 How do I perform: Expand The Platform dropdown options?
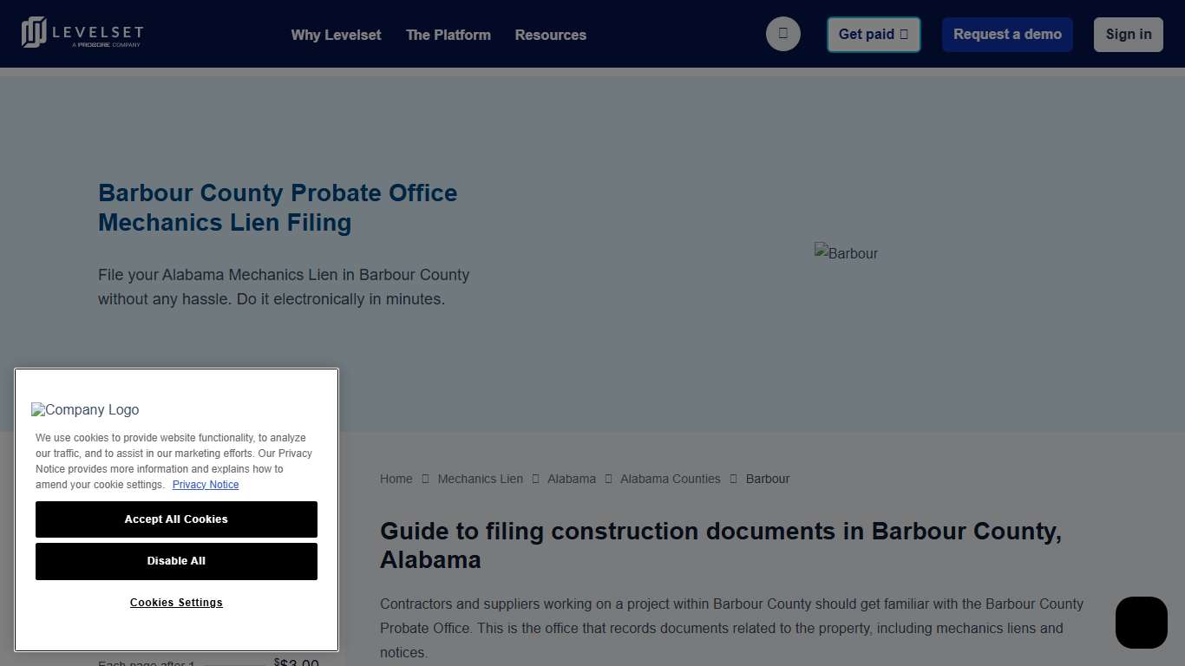point(448,35)
